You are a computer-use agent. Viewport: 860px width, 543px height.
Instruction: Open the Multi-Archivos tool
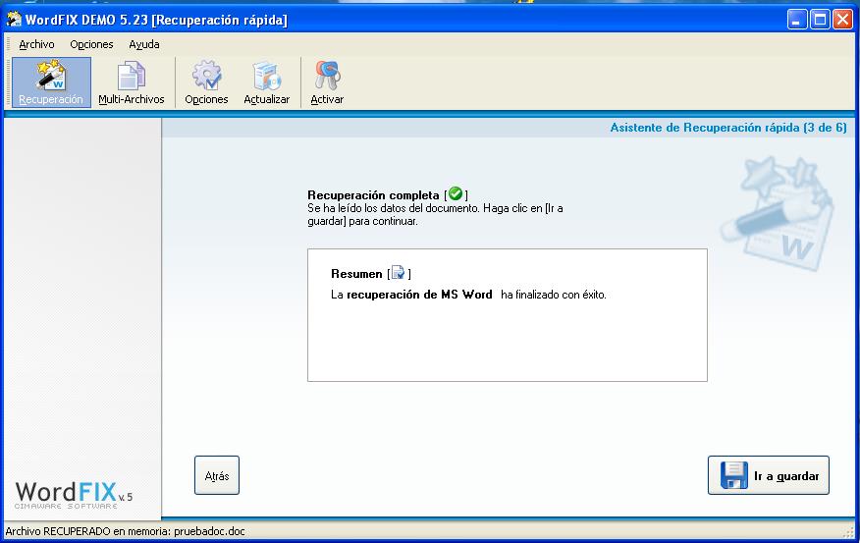[132, 82]
